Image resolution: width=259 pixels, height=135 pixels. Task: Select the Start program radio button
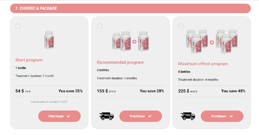(18, 26)
